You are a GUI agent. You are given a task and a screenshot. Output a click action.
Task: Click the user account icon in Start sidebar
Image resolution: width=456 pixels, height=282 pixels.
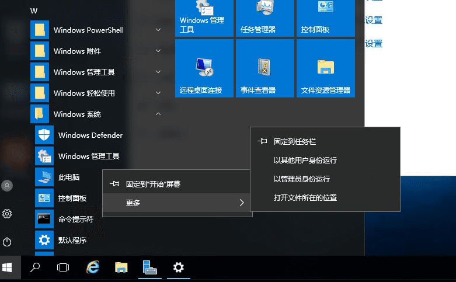[x=7, y=186]
